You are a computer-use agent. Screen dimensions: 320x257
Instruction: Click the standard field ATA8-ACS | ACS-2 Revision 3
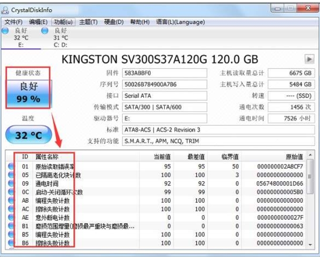(x=218, y=130)
